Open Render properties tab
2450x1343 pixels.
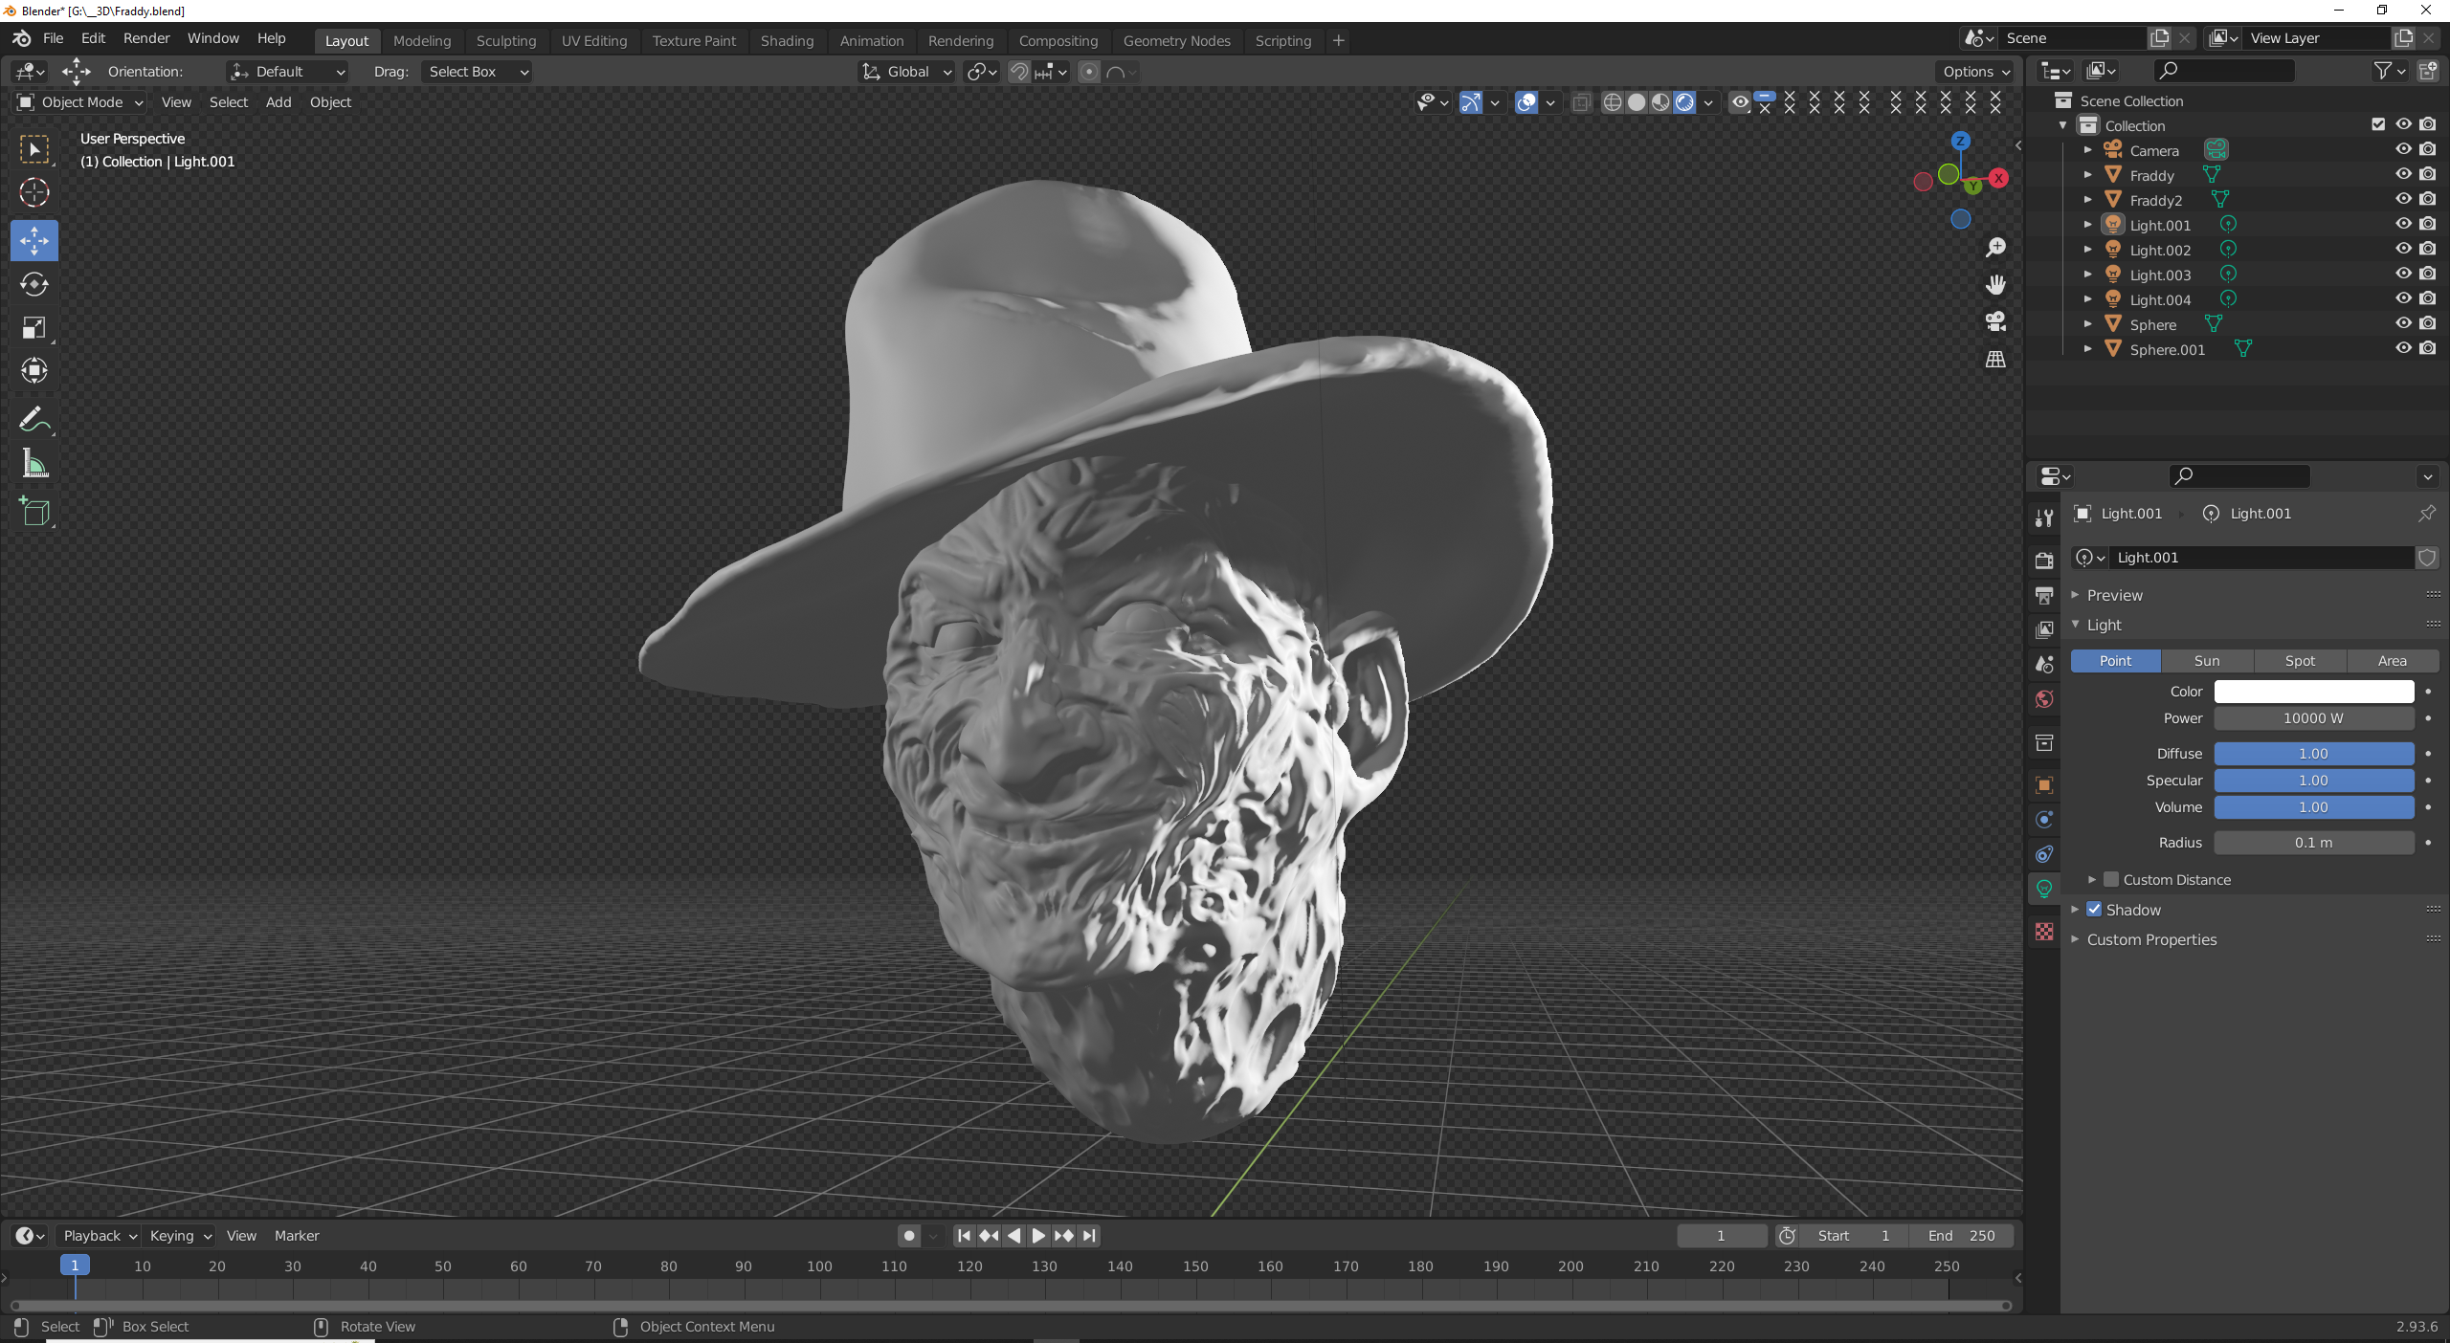[x=2044, y=561]
